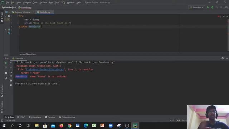This screenshot has width=229, height=129.
Task: Click the Youtube.py breadcrumb in navigation bar
Action: pyautogui.click(x=25, y=7)
